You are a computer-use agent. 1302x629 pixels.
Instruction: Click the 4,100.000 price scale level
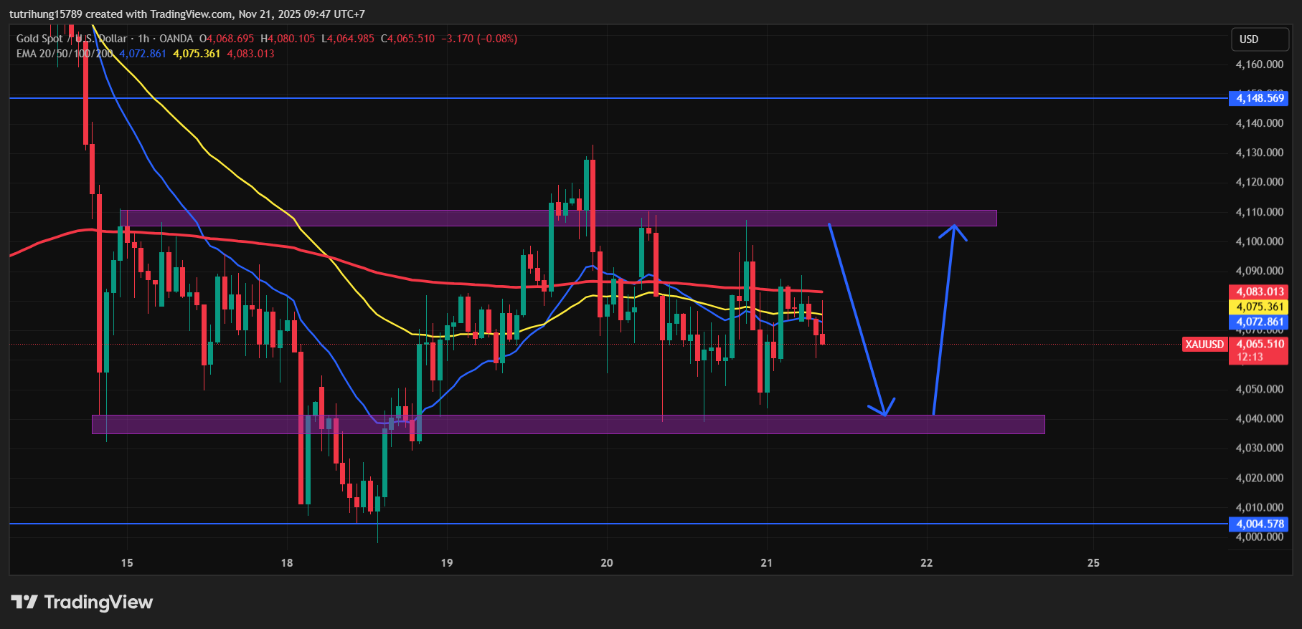[x=1259, y=241]
